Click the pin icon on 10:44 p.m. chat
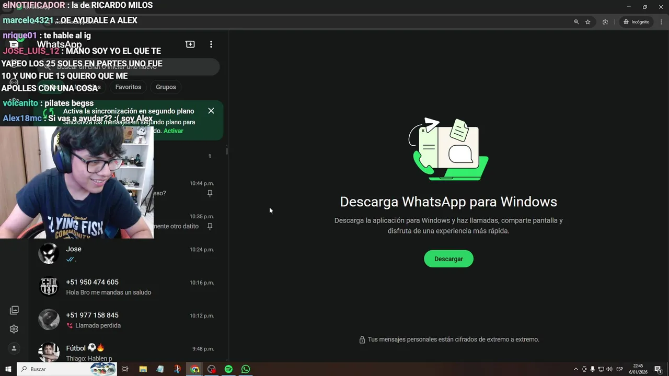This screenshot has height=376, width=669. point(210,193)
